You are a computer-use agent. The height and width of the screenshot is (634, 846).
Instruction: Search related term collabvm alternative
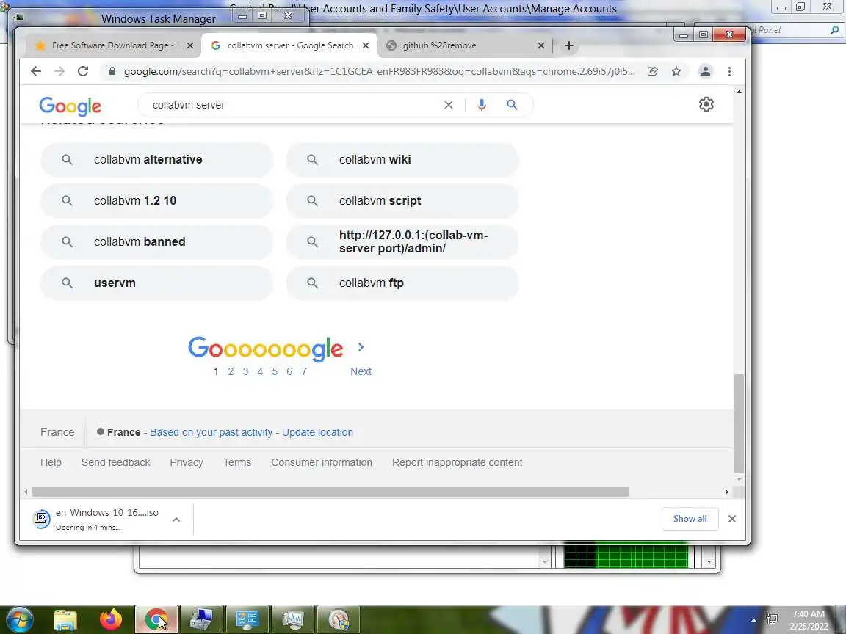pyautogui.click(x=156, y=159)
